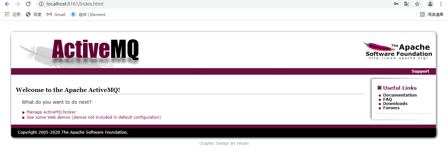Screen dimensions: 448x151
Task: Open the Gmail bookmark
Action: click(56, 14)
